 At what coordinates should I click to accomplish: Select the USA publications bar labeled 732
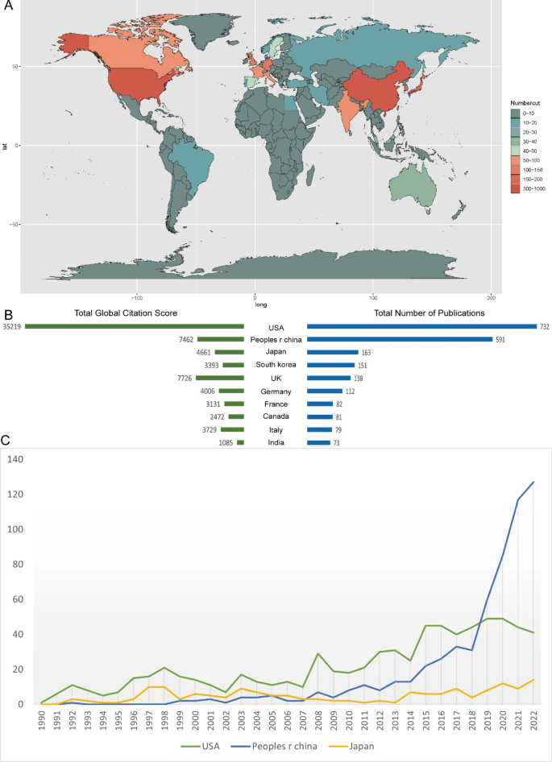pyautogui.click(x=421, y=326)
